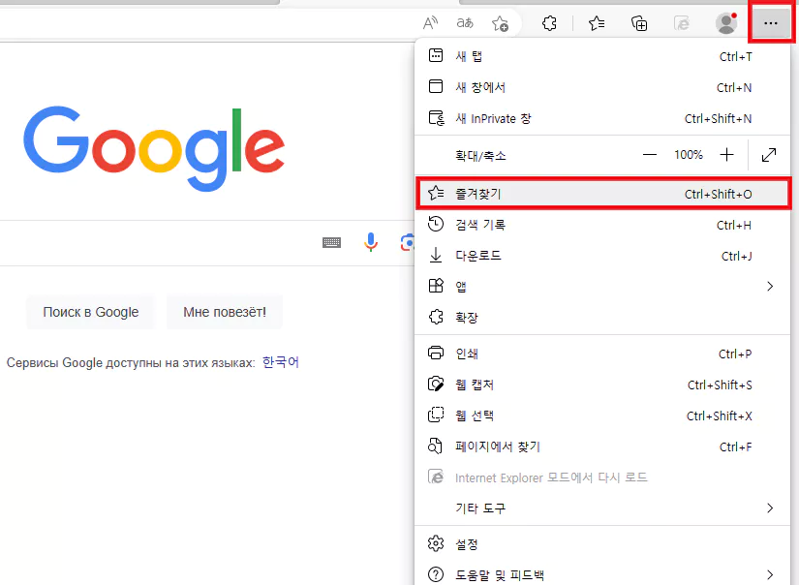Click the add to favorites star icon

click(500, 22)
